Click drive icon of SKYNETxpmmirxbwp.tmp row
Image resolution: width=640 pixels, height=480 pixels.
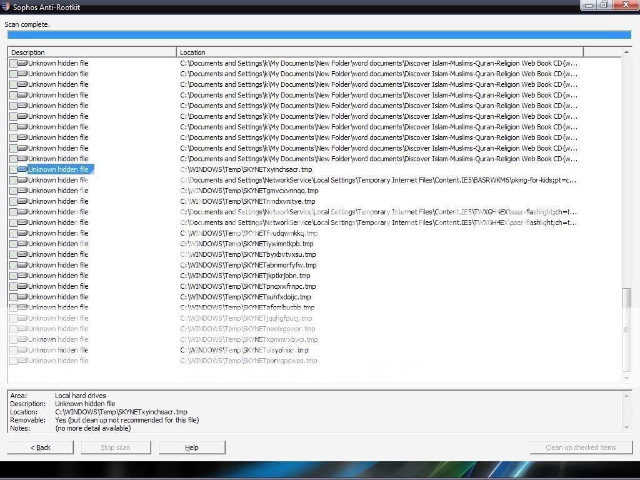point(22,339)
